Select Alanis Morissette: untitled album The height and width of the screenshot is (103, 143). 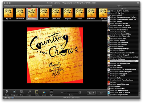[123, 24]
